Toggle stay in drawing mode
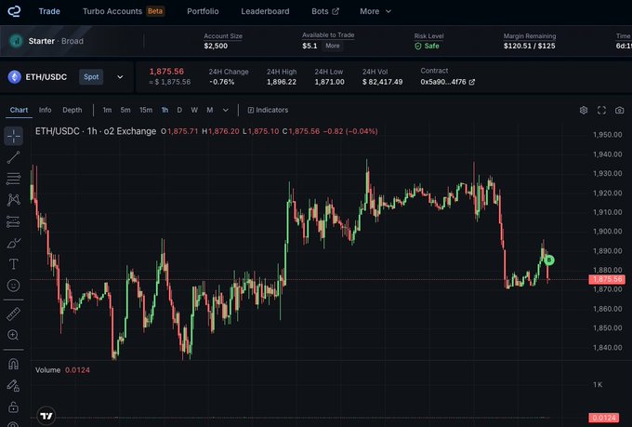Screen dimensions: 632x427 pyautogui.click(x=13, y=386)
